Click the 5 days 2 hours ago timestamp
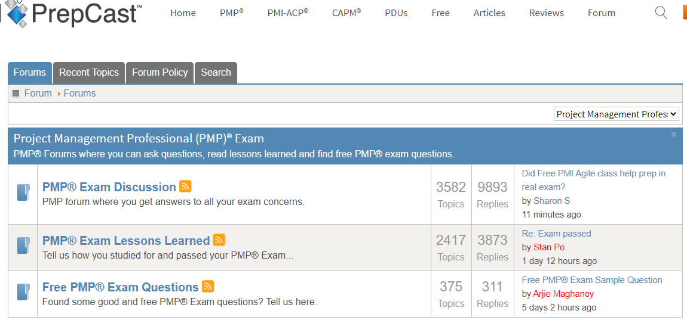Viewport: 687px width, 320px height. tap(559, 307)
